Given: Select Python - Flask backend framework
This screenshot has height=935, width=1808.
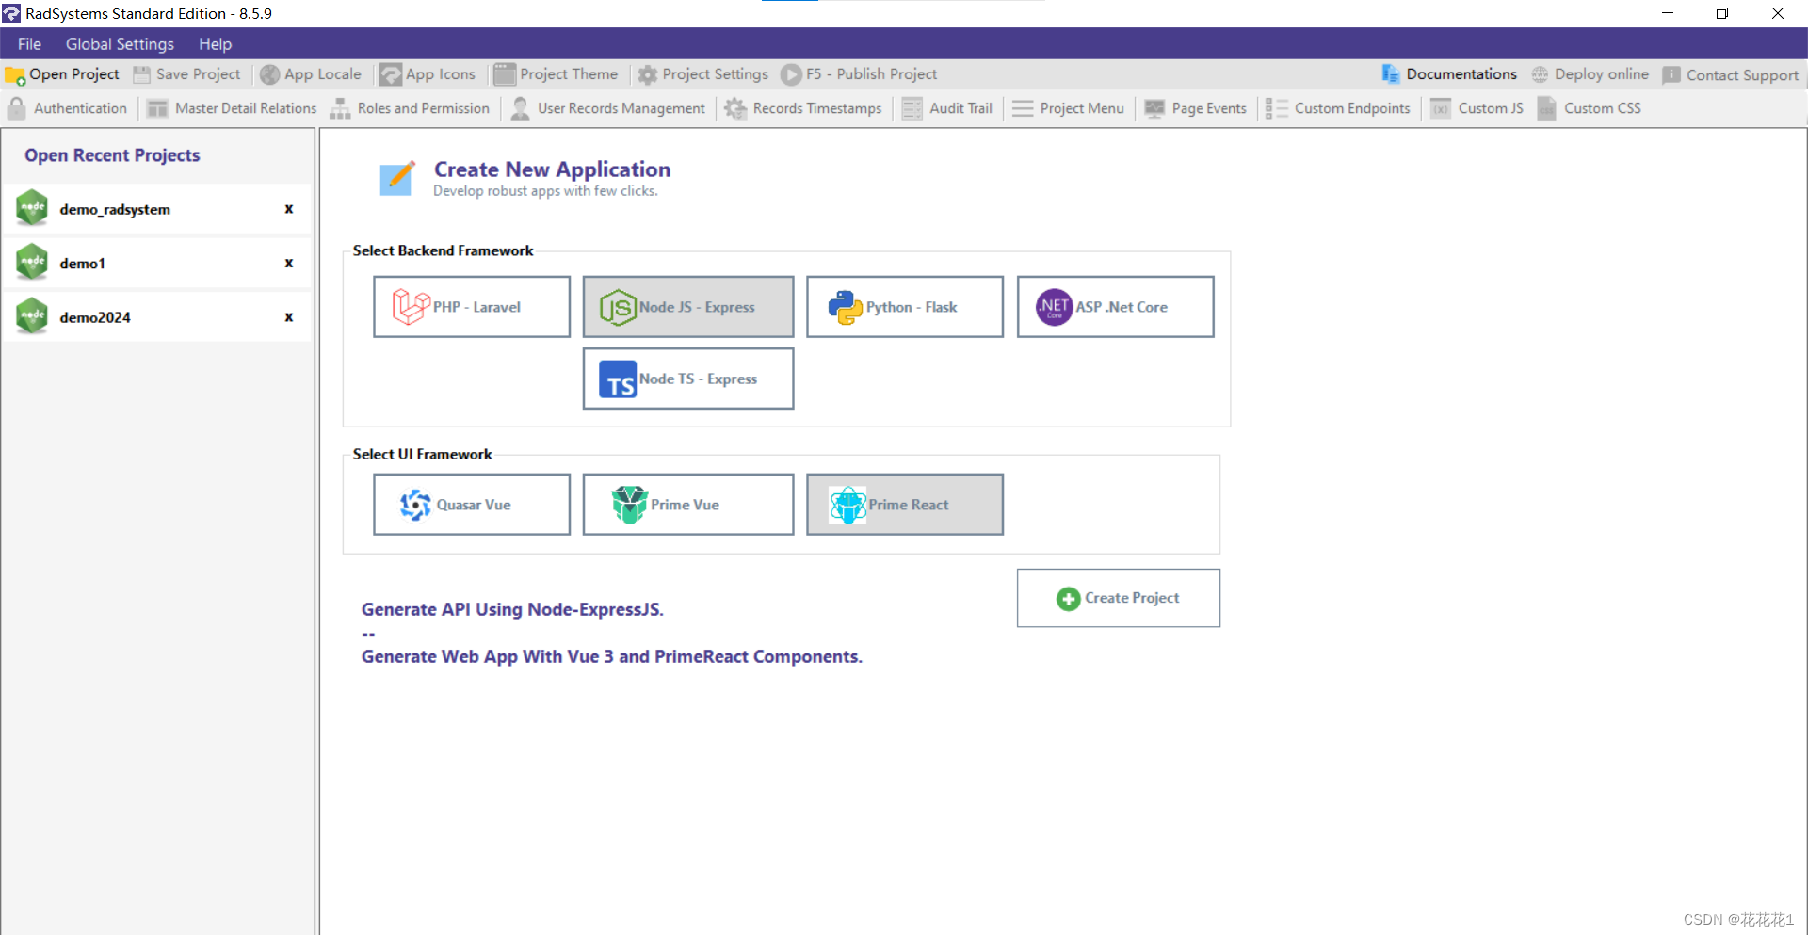Looking at the screenshot, I should 905,307.
